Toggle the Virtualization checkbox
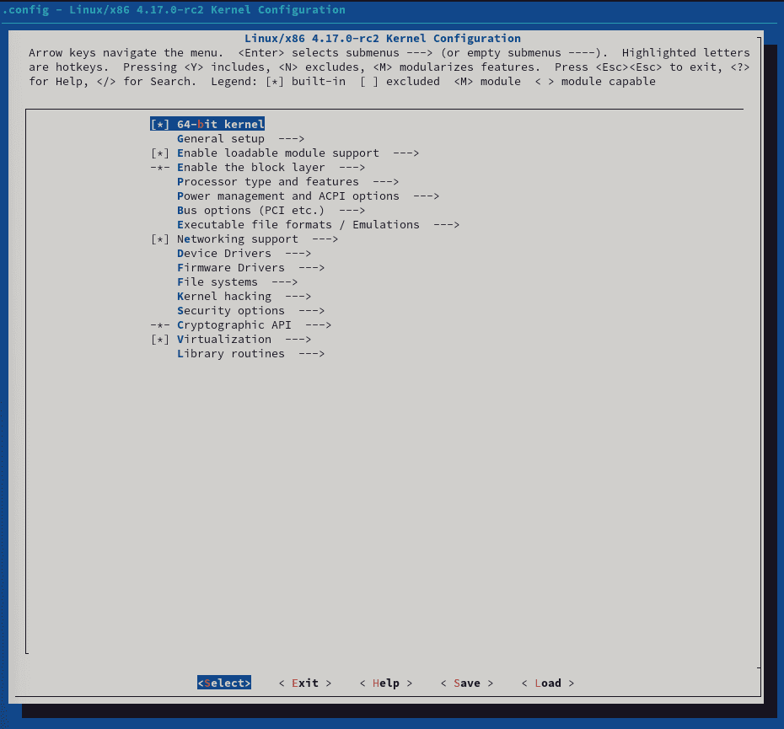 pos(160,340)
